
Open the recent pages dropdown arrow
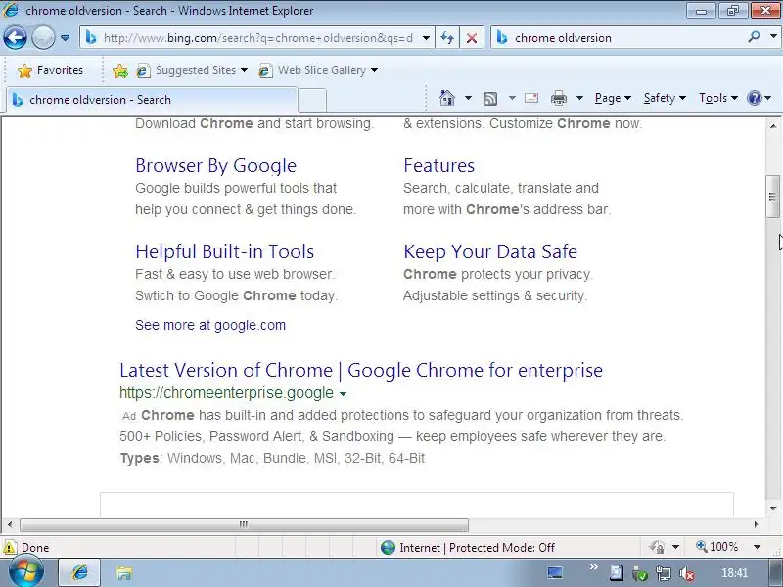[65, 38]
